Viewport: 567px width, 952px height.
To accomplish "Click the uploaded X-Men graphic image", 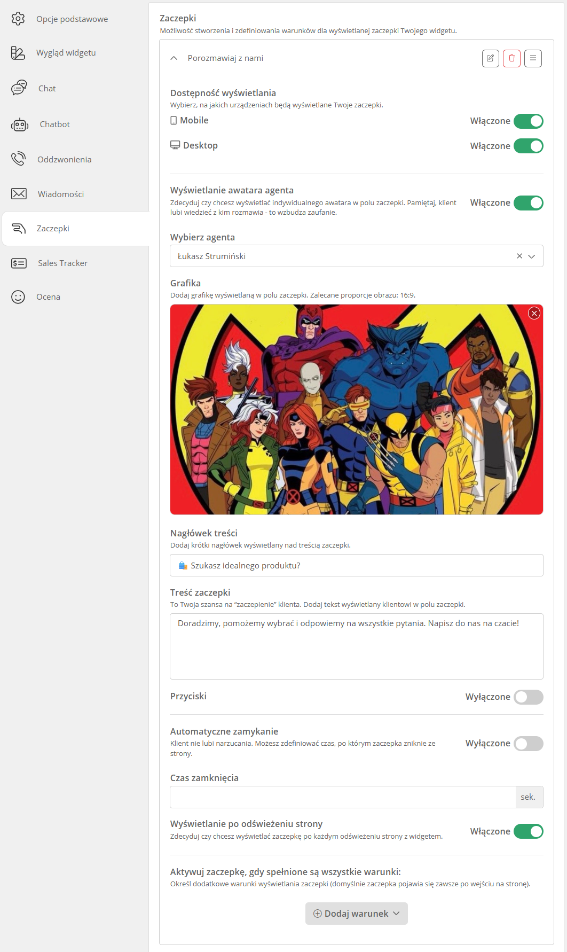I will pyautogui.click(x=357, y=410).
